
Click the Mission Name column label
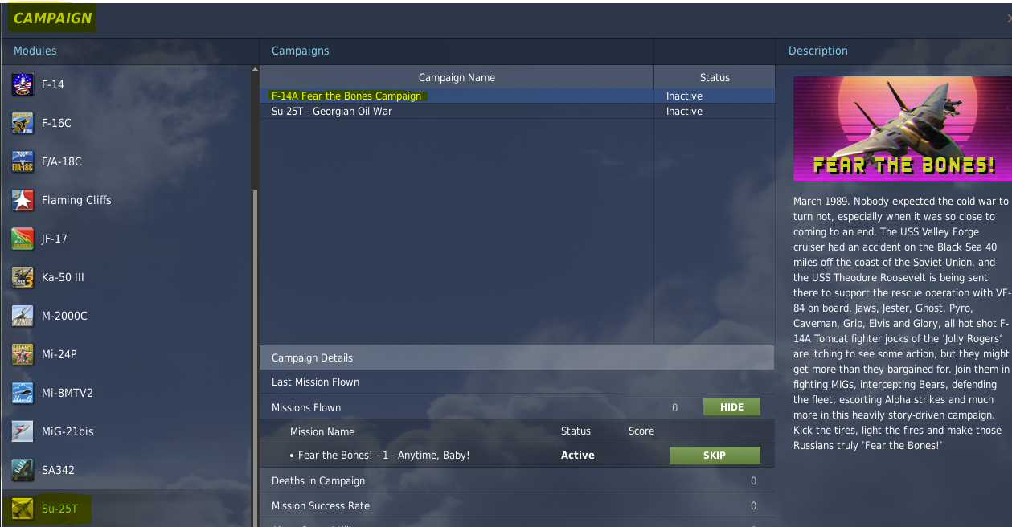tap(322, 431)
